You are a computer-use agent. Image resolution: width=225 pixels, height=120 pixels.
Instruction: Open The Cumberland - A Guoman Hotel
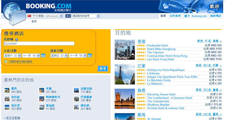[x=170, y=98]
